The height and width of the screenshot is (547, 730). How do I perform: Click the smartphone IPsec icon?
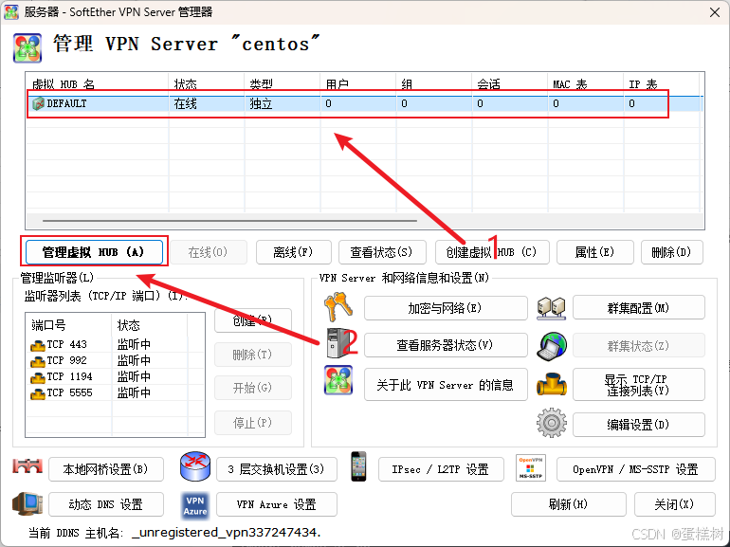coord(358,466)
